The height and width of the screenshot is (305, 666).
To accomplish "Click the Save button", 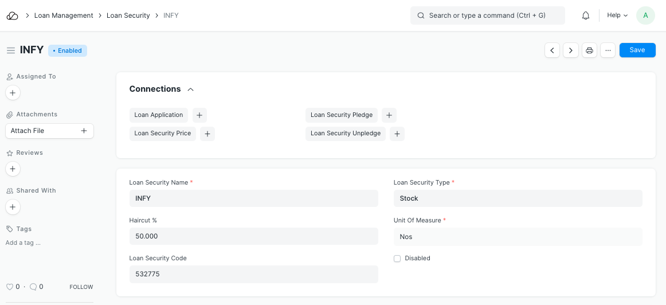I will coord(637,50).
